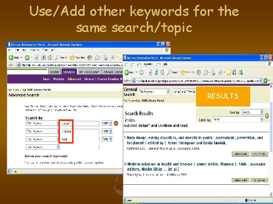Click the food keyword input field
273x204 pixels.
(80, 139)
